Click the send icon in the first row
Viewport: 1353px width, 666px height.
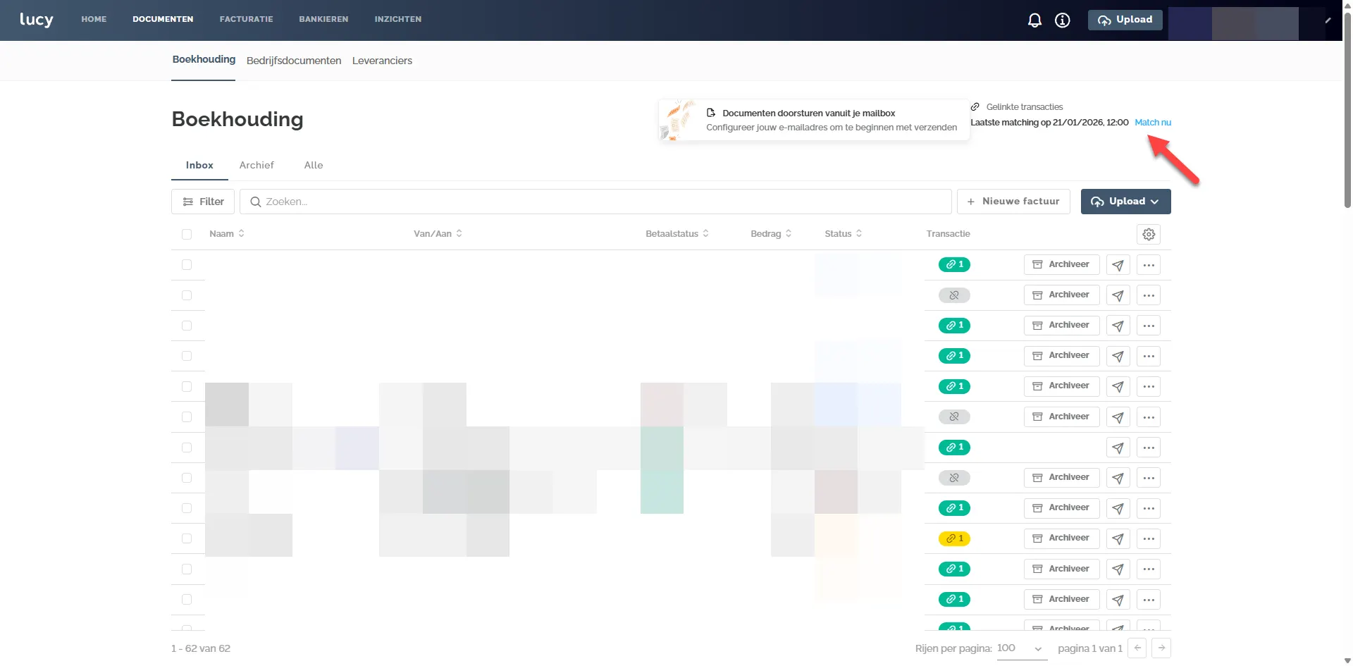[x=1118, y=265]
